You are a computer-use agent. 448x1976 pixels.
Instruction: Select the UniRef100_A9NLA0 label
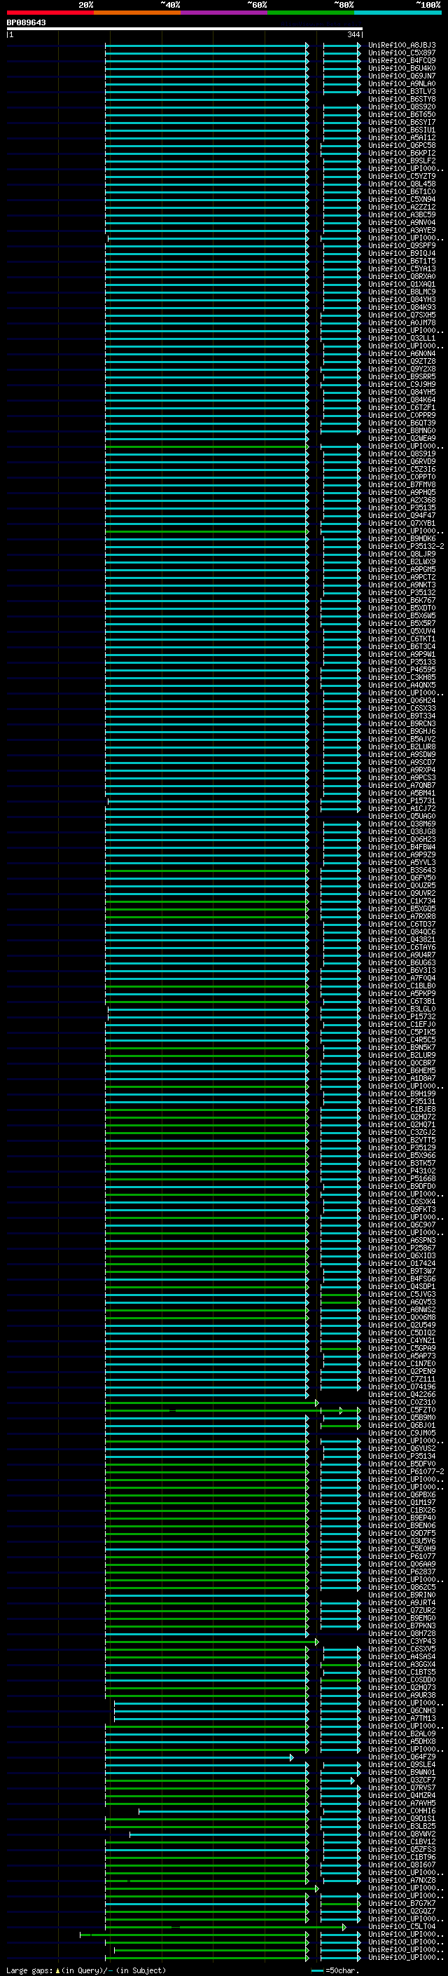pos(402,83)
